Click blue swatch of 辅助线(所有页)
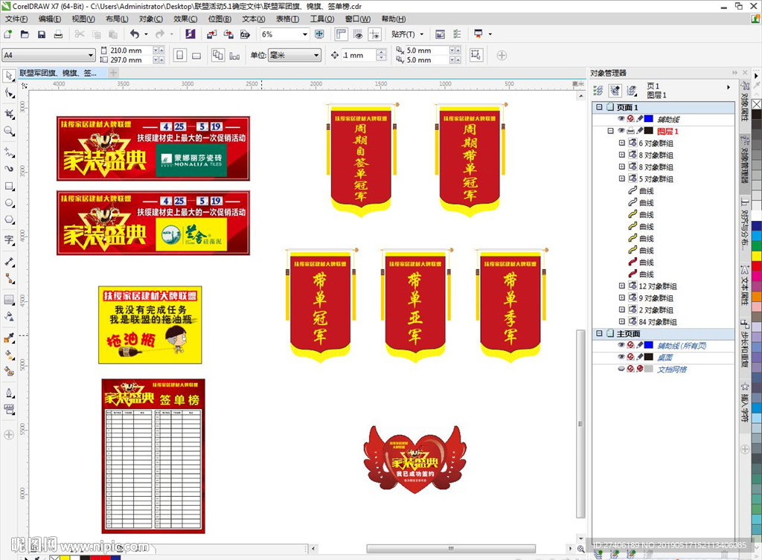This screenshot has width=762, height=560. [x=649, y=345]
